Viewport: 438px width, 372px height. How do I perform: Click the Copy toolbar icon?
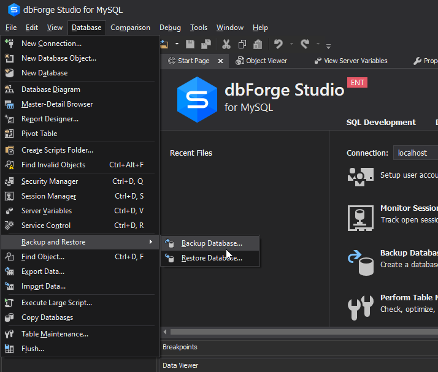tap(242, 44)
